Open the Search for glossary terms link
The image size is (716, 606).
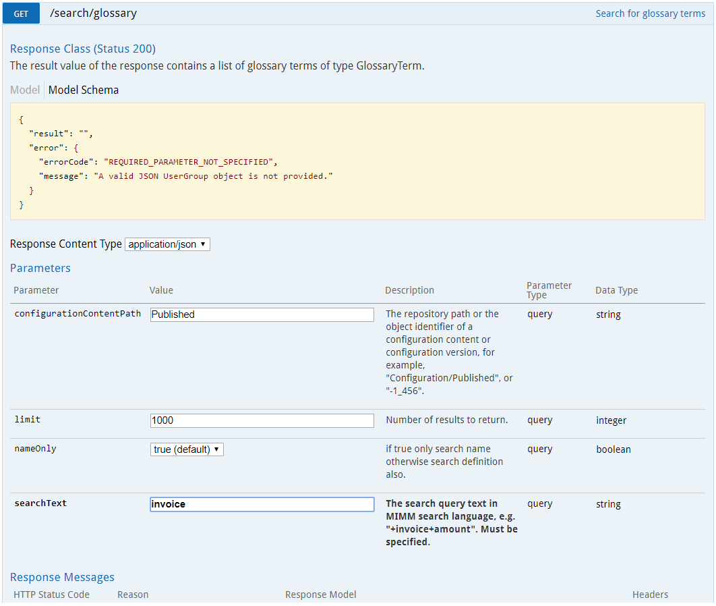[650, 13]
